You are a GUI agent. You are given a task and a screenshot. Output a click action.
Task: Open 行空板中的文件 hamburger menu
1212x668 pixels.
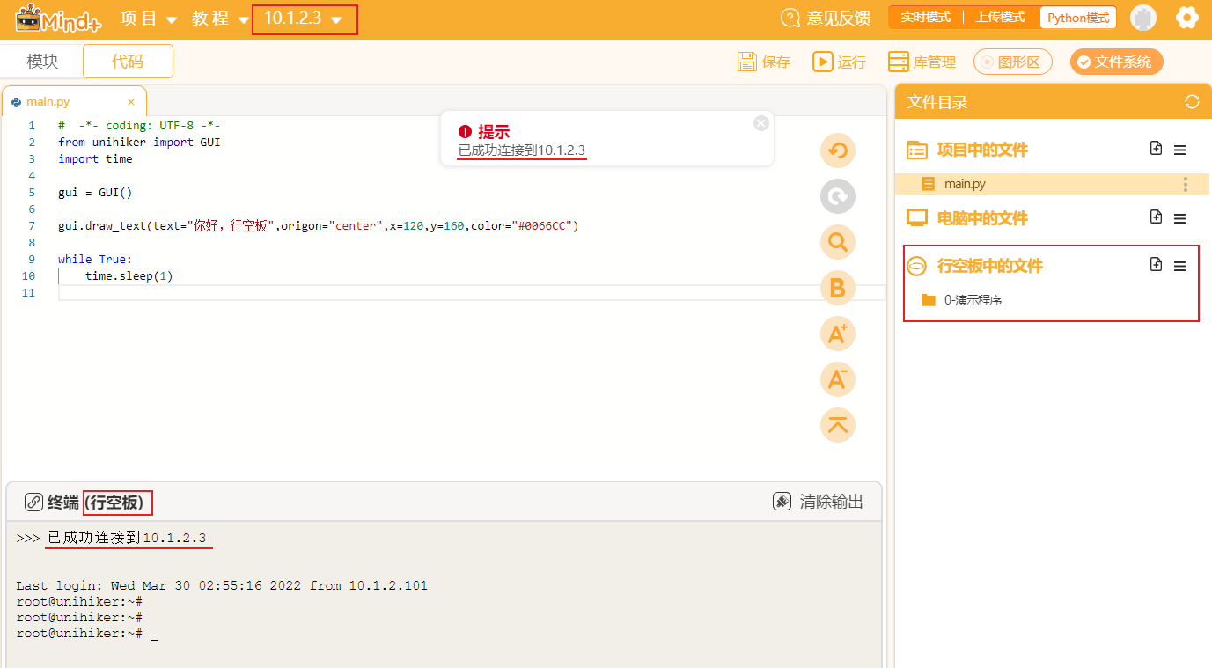click(x=1180, y=266)
